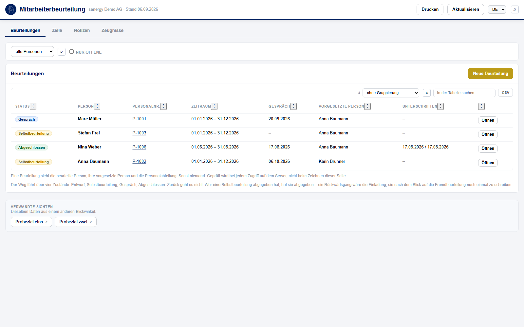Viewport: 524px width, 327px height.
Task: Follow the P-1003 personnel number link
Action: (139, 133)
